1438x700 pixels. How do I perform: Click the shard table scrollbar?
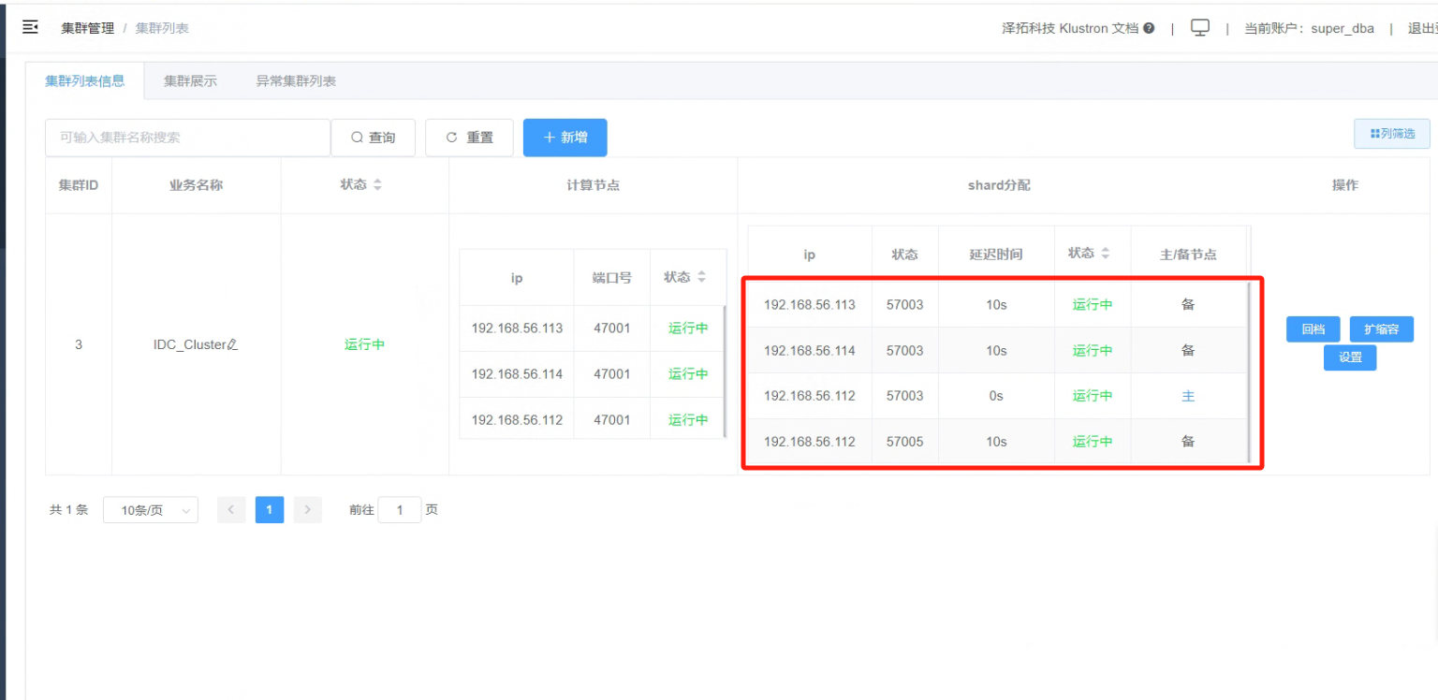coord(1249,372)
